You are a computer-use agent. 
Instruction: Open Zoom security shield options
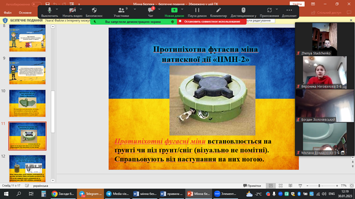(x=94, y=12)
